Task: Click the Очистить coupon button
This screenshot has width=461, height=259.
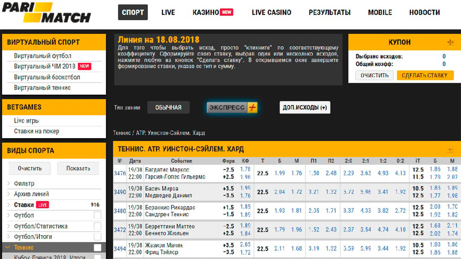Action: click(375, 75)
